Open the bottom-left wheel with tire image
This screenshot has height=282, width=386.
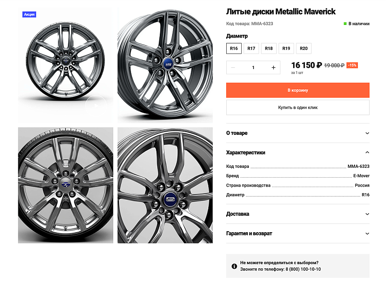tap(65, 185)
